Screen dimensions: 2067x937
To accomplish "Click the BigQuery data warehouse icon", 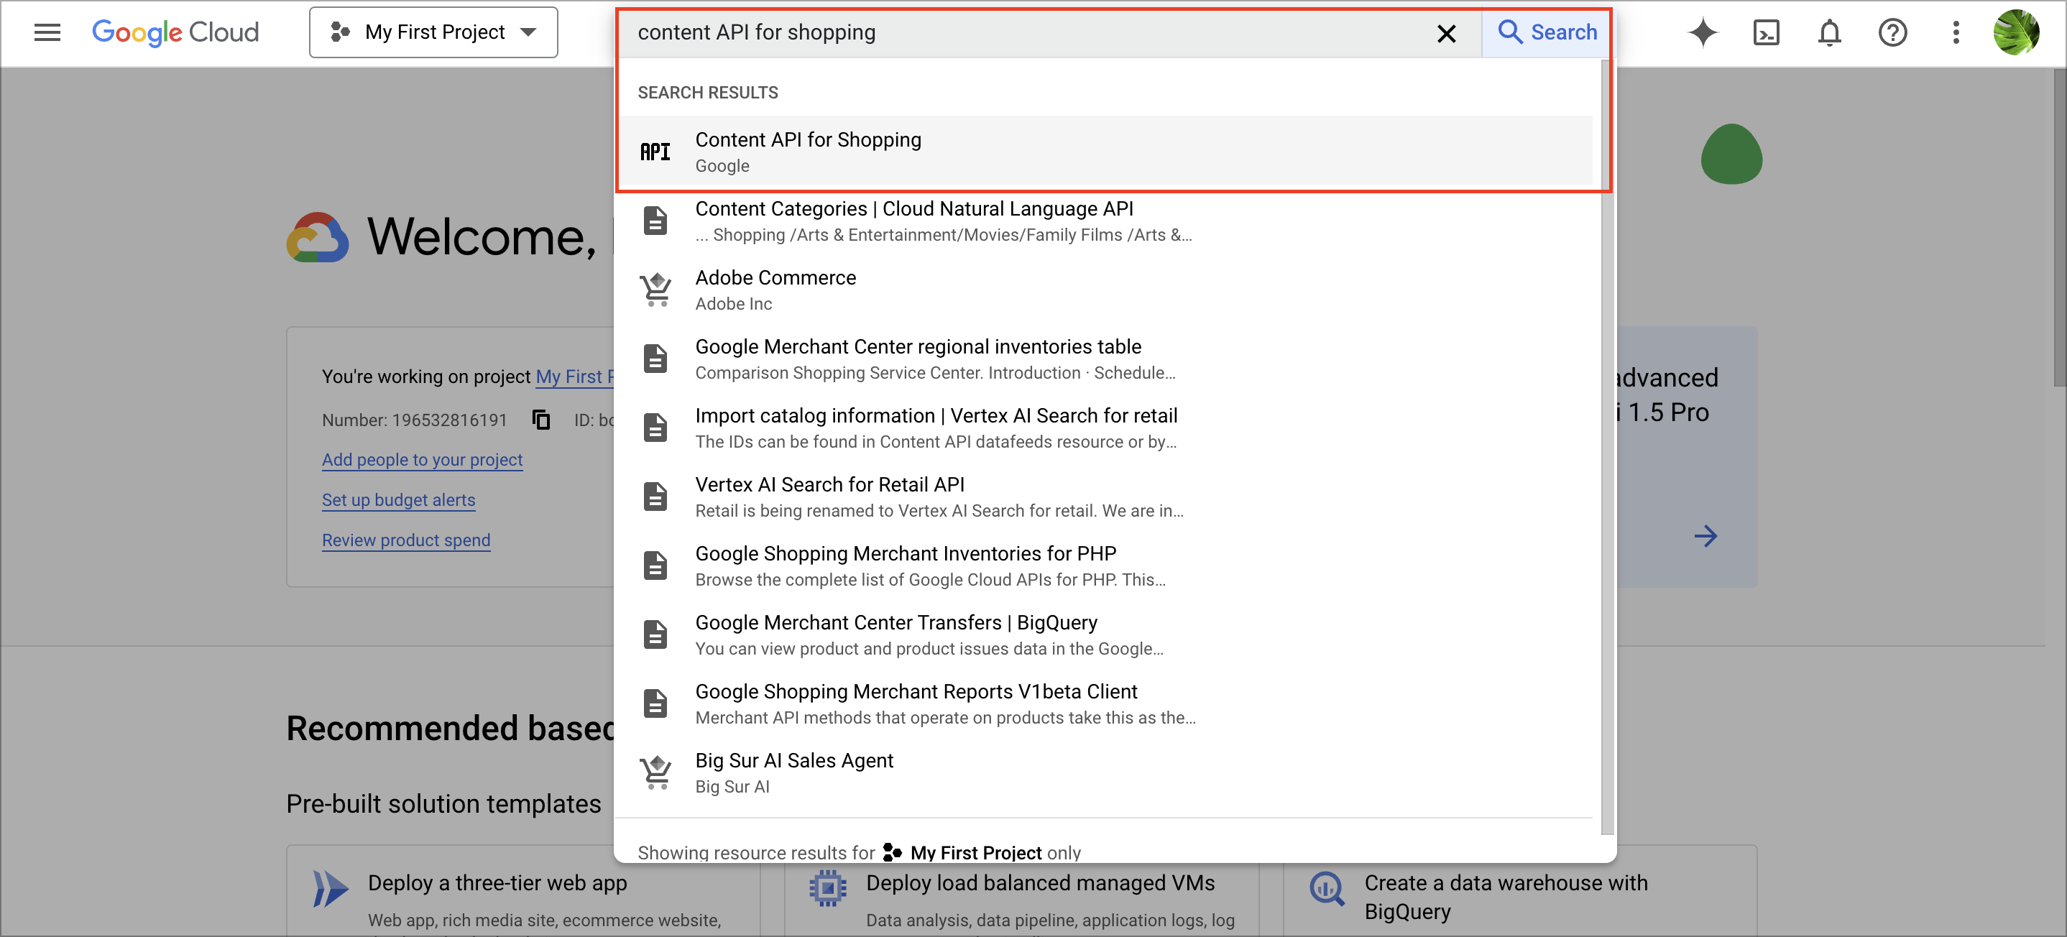I will [x=1327, y=888].
